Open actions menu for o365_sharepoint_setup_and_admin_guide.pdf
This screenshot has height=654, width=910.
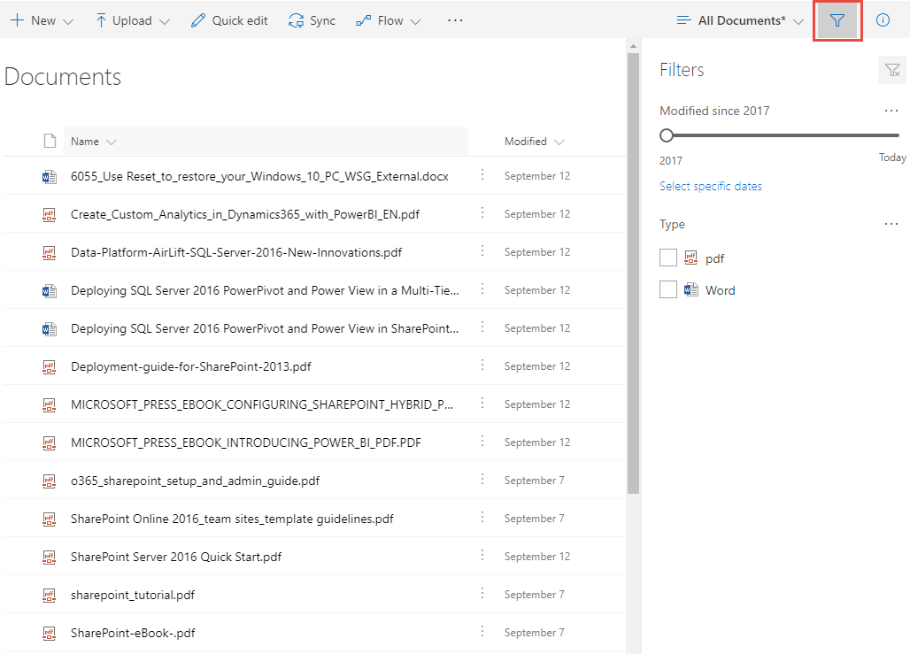482,480
